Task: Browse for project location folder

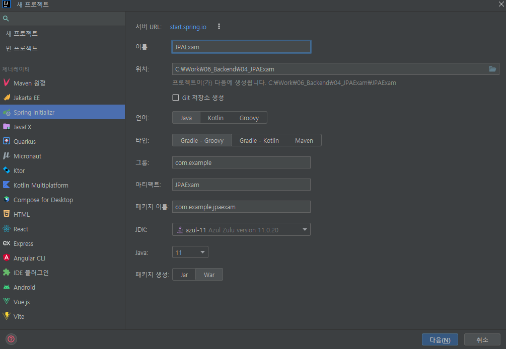Action: pyautogui.click(x=492, y=69)
